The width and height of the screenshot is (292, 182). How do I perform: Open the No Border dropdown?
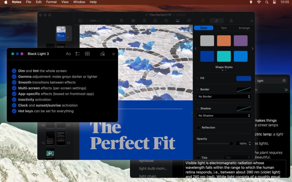pyautogui.click(x=224, y=97)
